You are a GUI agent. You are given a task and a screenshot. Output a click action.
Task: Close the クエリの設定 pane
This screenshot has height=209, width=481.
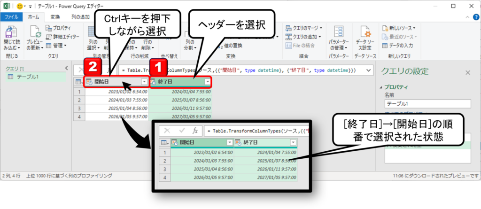[468, 73]
